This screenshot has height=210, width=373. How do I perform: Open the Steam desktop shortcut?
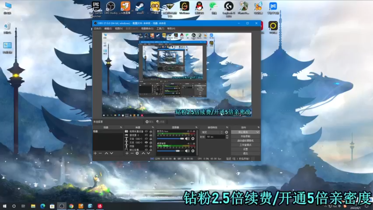tap(140, 8)
